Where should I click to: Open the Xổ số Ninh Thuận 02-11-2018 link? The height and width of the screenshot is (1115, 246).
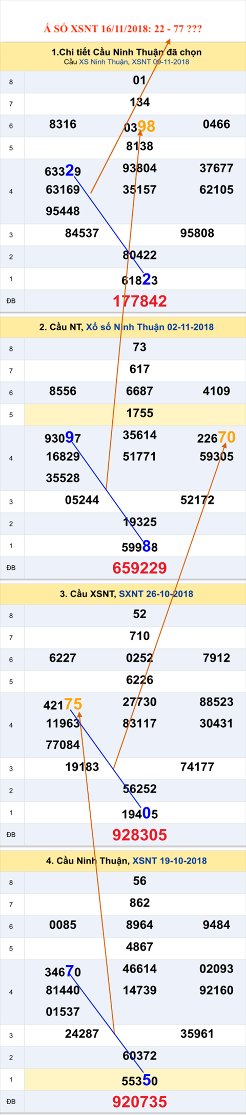(150, 327)
